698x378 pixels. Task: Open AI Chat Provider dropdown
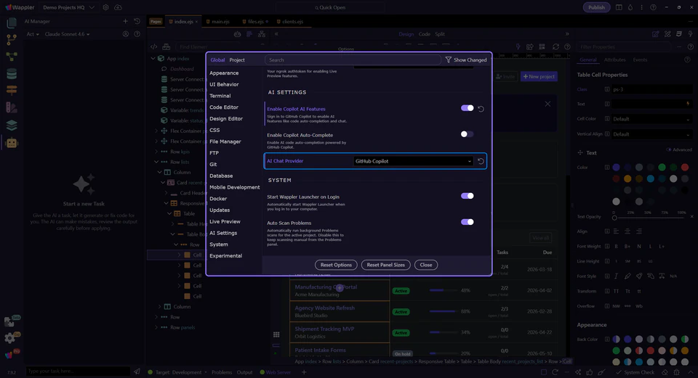click(413, 161)
